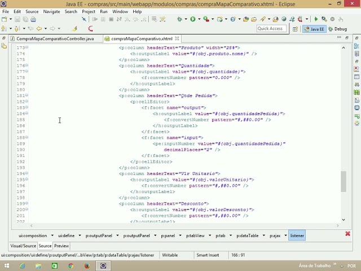Click the Open Type folder icon with blue dot
361x271 pixels.
pyautogui.click(x=246, y=19)
